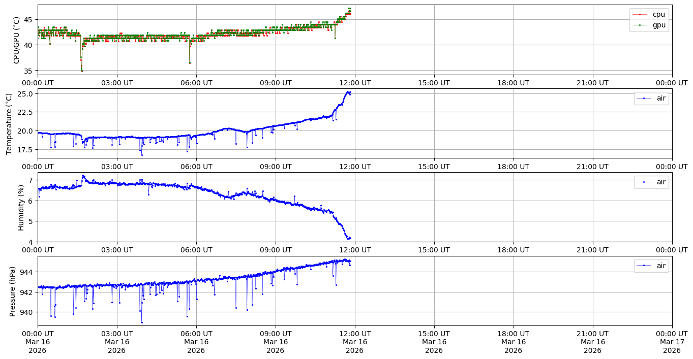
Task: Select the air legend in Humidity plot
Action: (660, 182)
